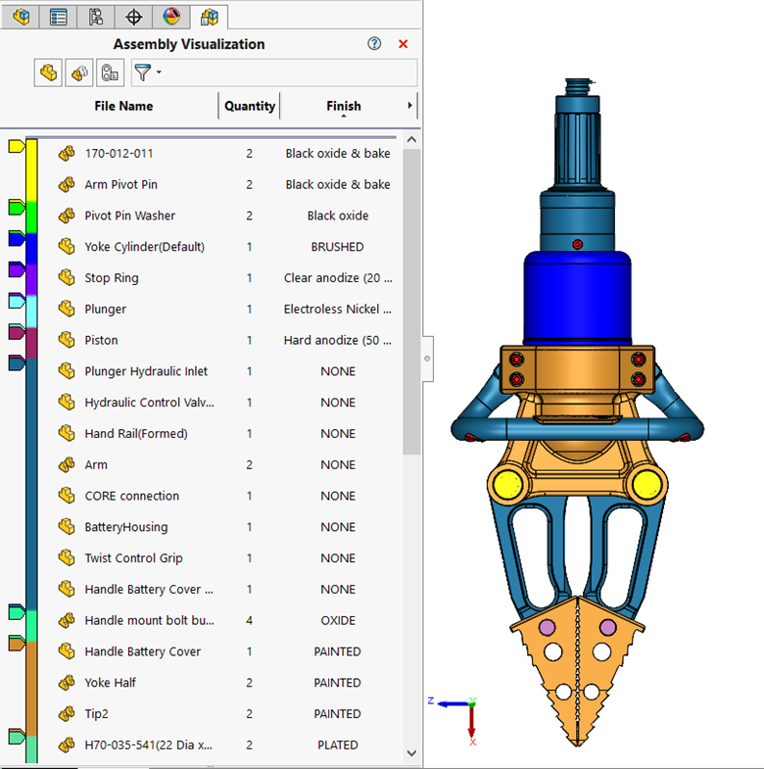Click 'Hard anodize (50 ...' finish value

[337, 340]
